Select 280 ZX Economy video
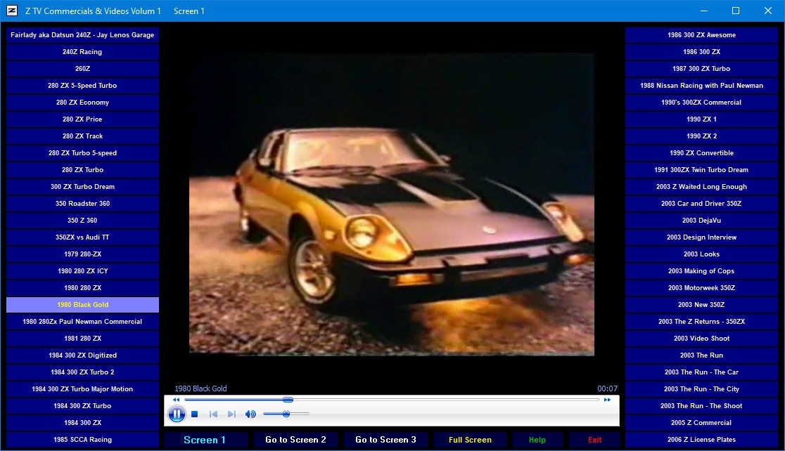 [x=82, y=103]
